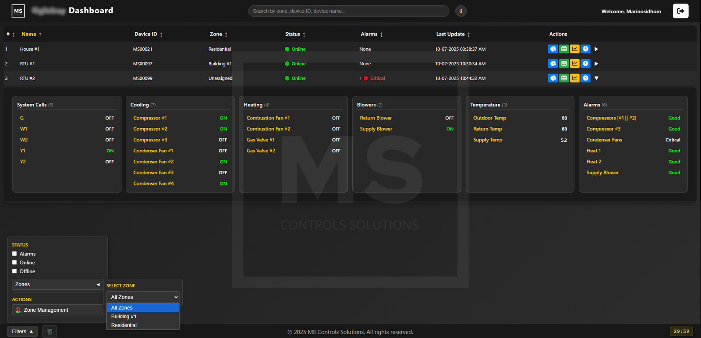This screenshot has height=338, width=701.
Task: Open clock history for RTU #1
Action: point(585,63)
